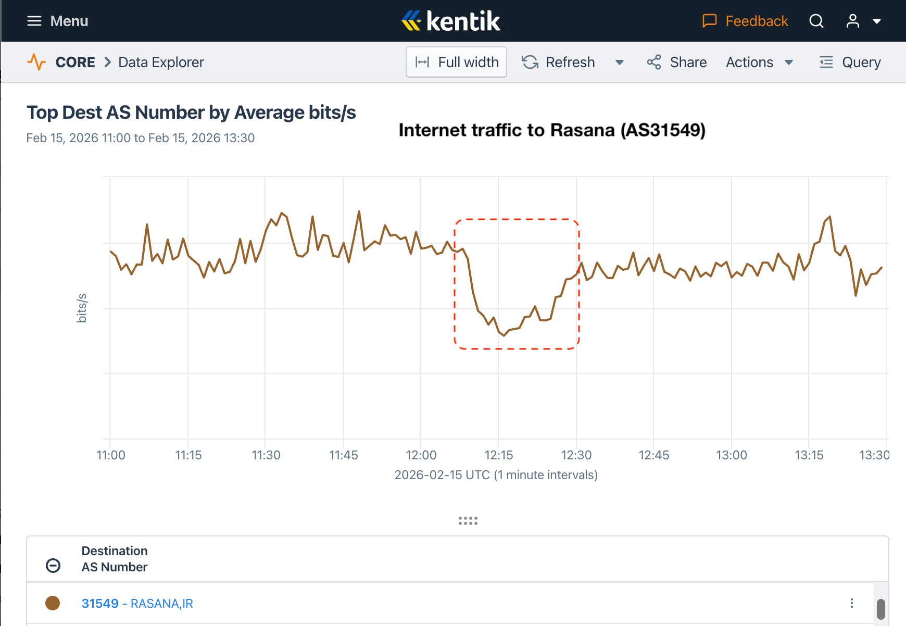The height and width of the screenshot is (626, 906).
Task: Open the hamburger Menu icon
Action: [x=34, y=21]
